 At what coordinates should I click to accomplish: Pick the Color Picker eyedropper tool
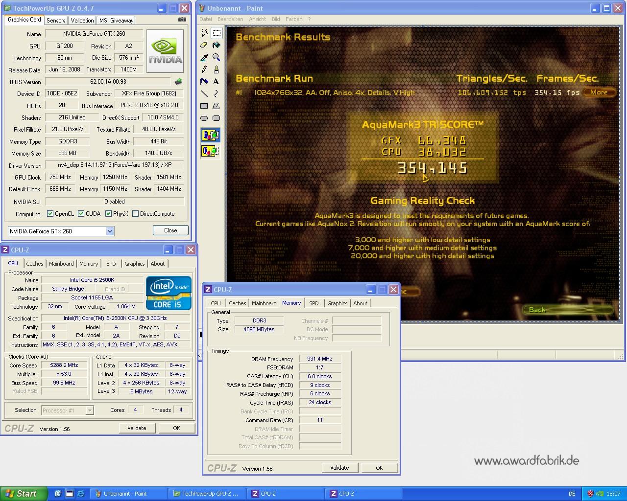coord(204,57)
